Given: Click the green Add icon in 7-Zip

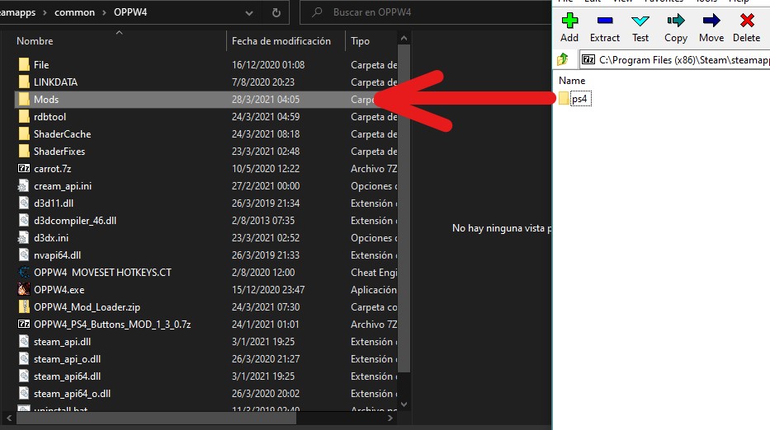Looking at the screenshot, I should point(569,21).
